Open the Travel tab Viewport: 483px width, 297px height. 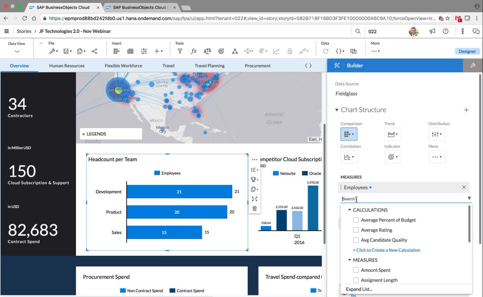click(x=168, y=65)
